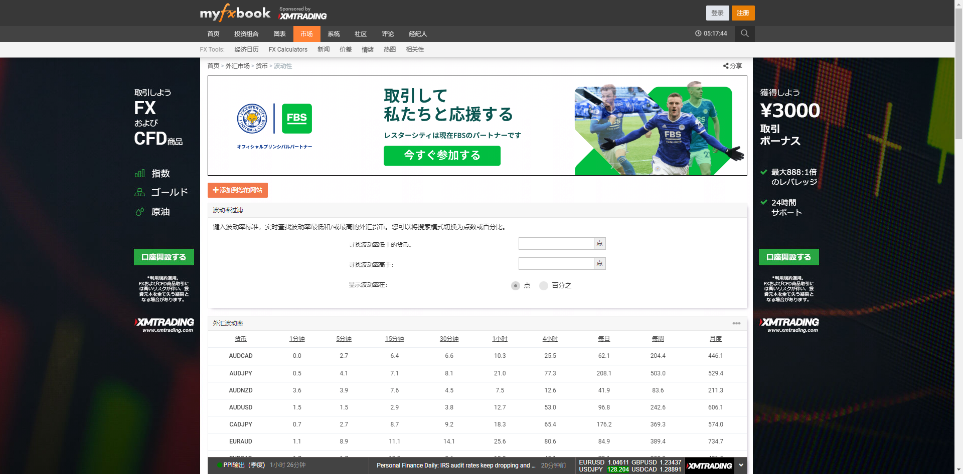Click the 原油 icon in left ad
Screen dimensions: 963x474
pyautogui.click(x=140, y=212)
